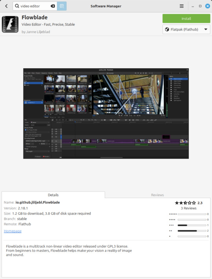212x279 pixels.
Task: Click the one-star rating bar
Action: click(x=192, y=236)
